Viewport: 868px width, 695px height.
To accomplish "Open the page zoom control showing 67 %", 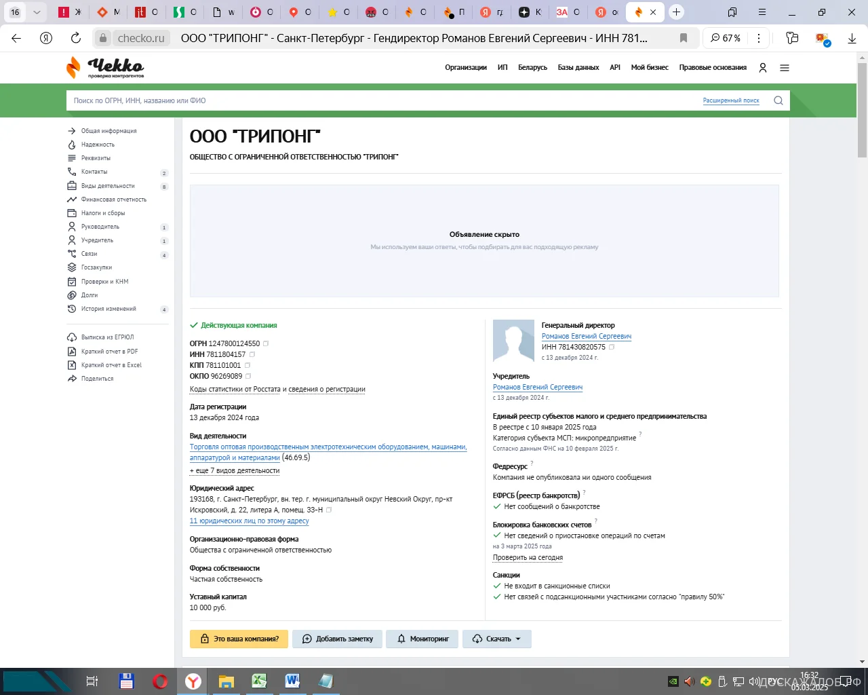I will pyautogui.click(x=726, y=38).
